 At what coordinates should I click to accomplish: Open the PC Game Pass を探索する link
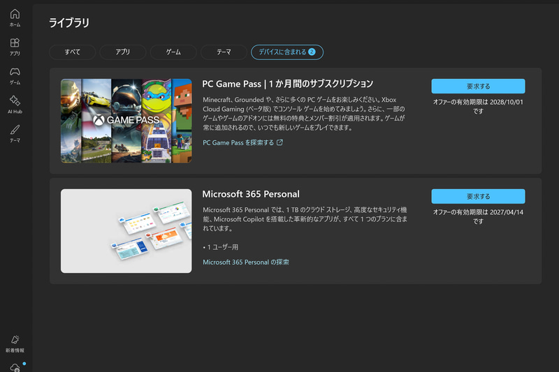pos(238,143)
